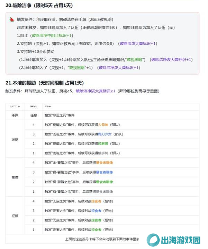Click orange 掠食者 in the level 4 无妄之灾 row

coord(96,201)
